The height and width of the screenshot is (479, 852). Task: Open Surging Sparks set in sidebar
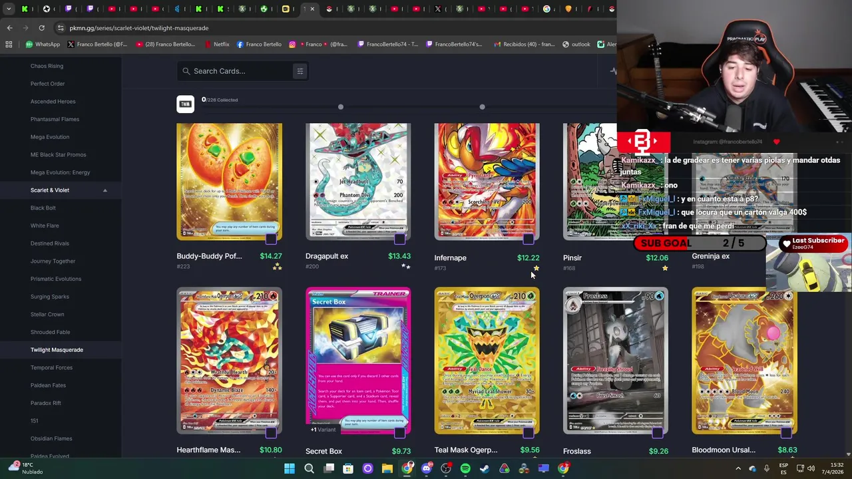point(49,297)
